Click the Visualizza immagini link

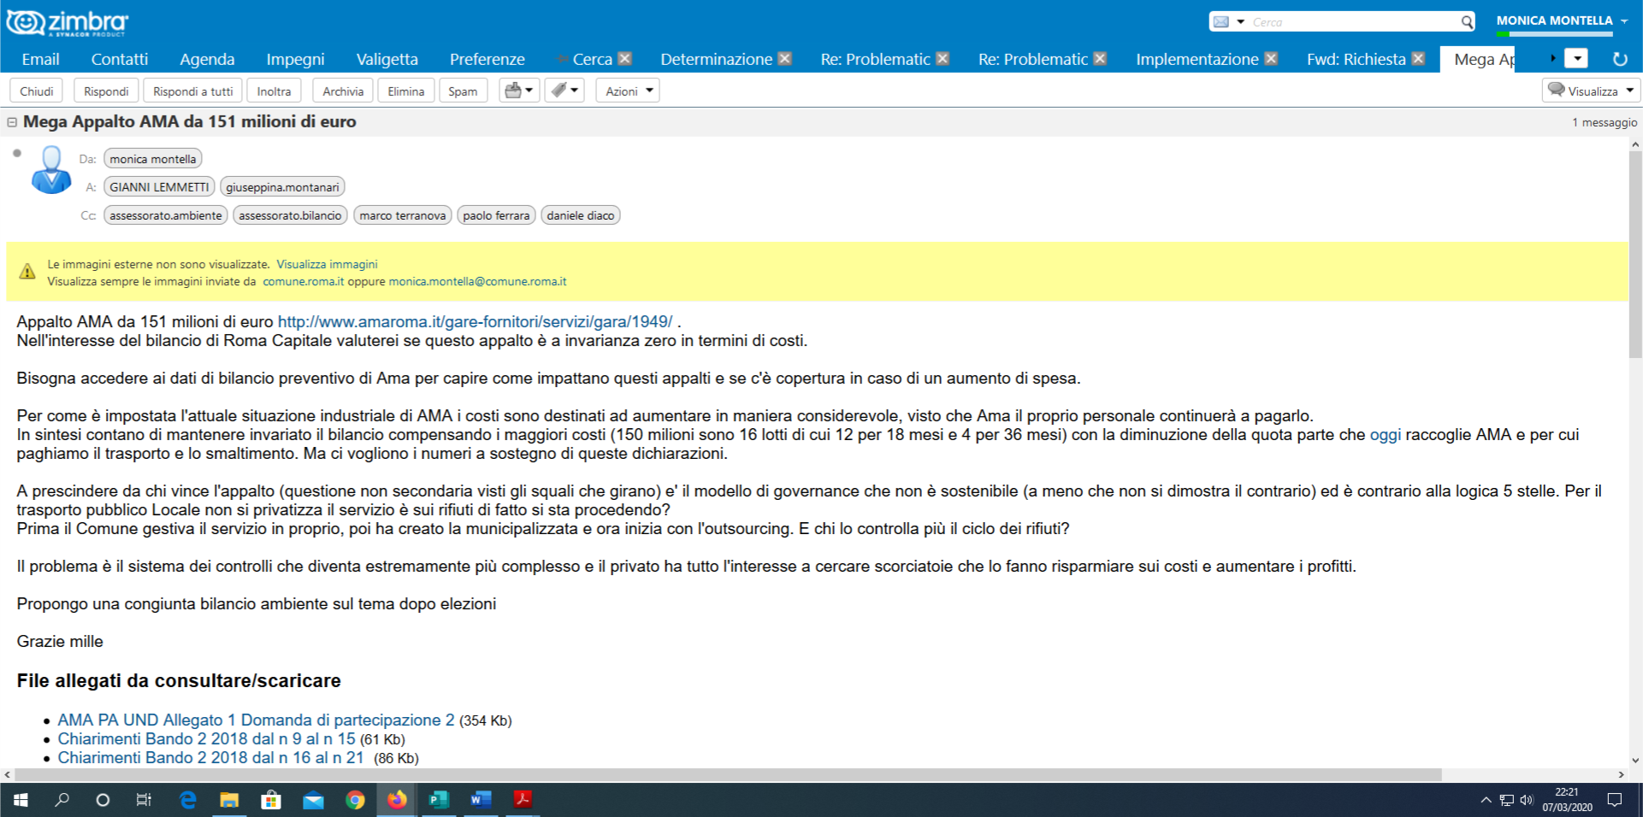[327, 264]
